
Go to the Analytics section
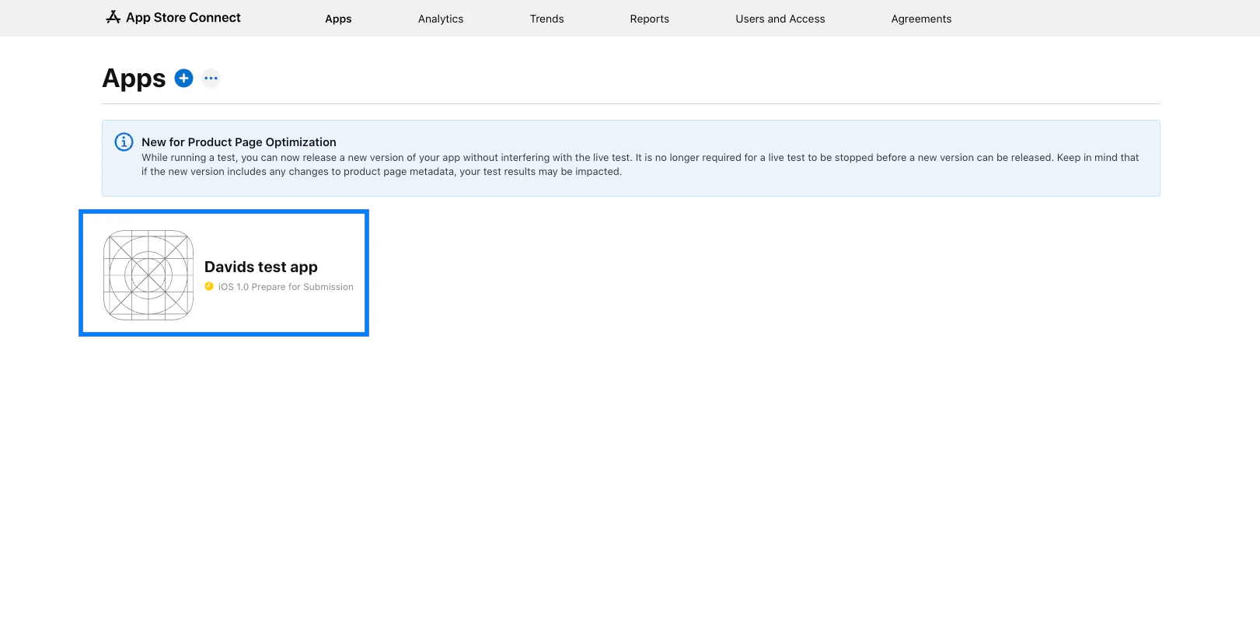point(441,19)
